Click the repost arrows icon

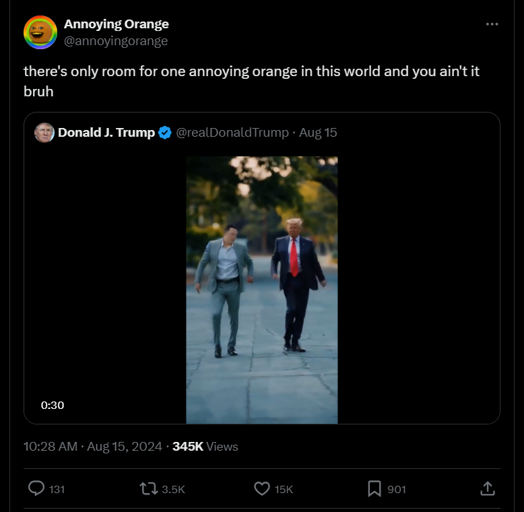148,488
